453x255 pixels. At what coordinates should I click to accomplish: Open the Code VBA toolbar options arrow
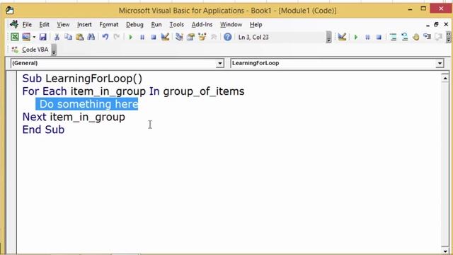coord(54,50)
